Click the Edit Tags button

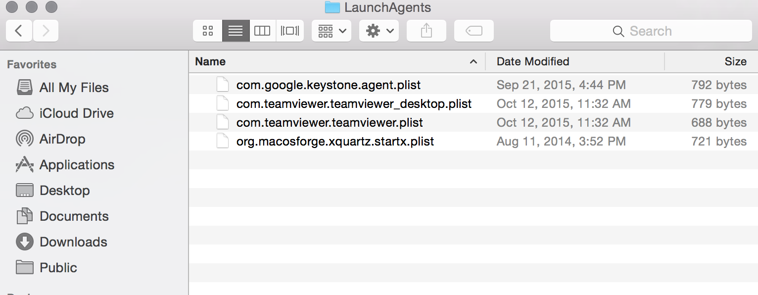[x=474, y=31]
